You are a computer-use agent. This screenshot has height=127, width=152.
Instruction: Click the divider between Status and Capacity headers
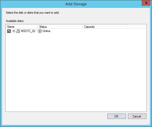click(83, 27)
